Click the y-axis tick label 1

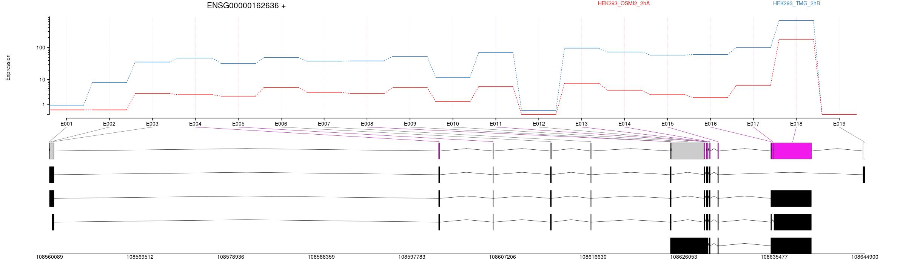coord(44,104)
